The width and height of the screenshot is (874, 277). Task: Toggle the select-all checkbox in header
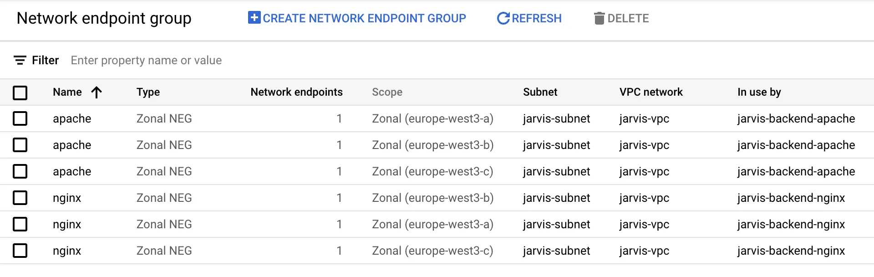point(20,92)
